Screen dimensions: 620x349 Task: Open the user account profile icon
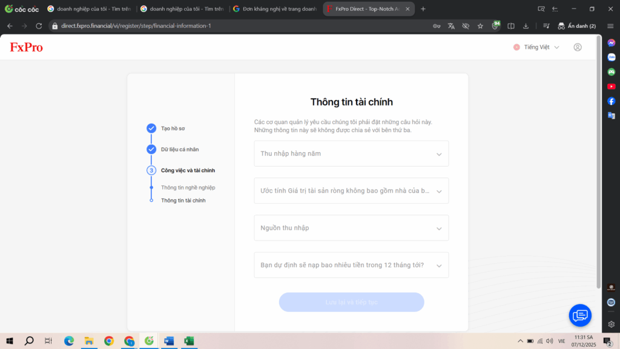click(x=578, y=47)
